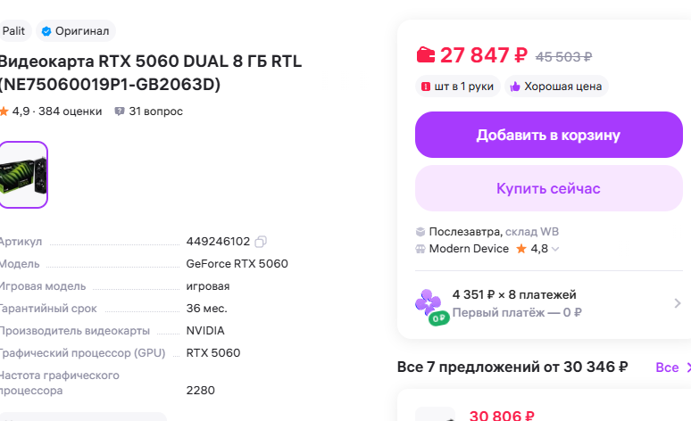Copy the article number 449246102
This screenshot has width=691, height=421.
[x=261, y=242]
